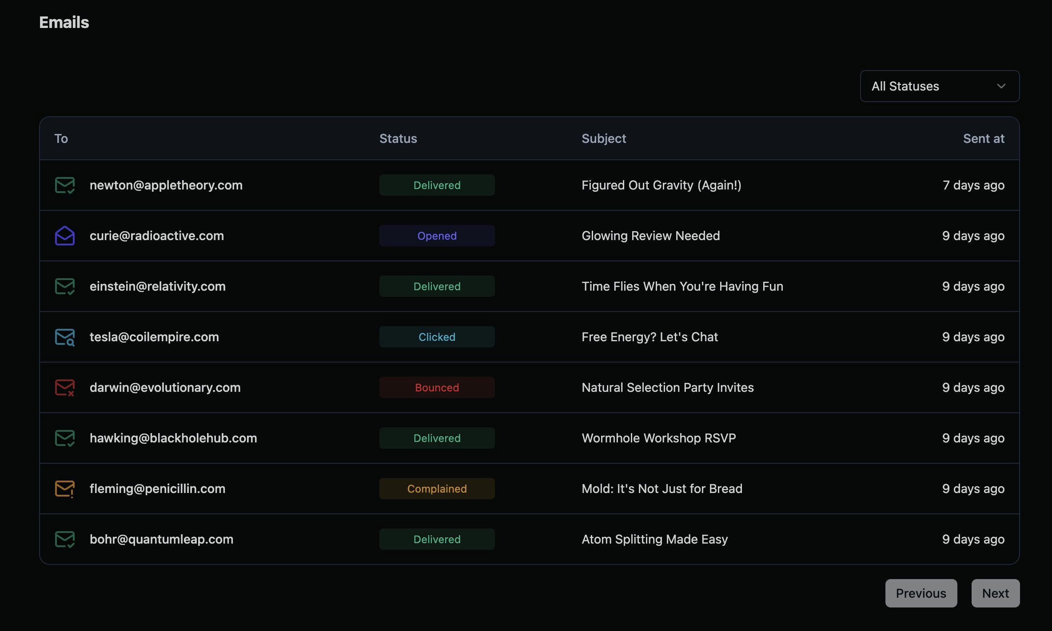Go to Next page of emails
This screenshot has height=631, width=1052.
coord(995,593)
